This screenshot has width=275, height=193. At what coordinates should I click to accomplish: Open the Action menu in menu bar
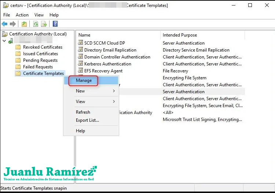pos(22,15)
